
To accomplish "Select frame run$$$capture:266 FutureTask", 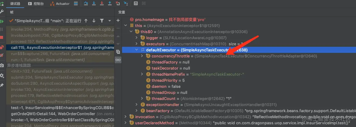I will coord(60,54).
